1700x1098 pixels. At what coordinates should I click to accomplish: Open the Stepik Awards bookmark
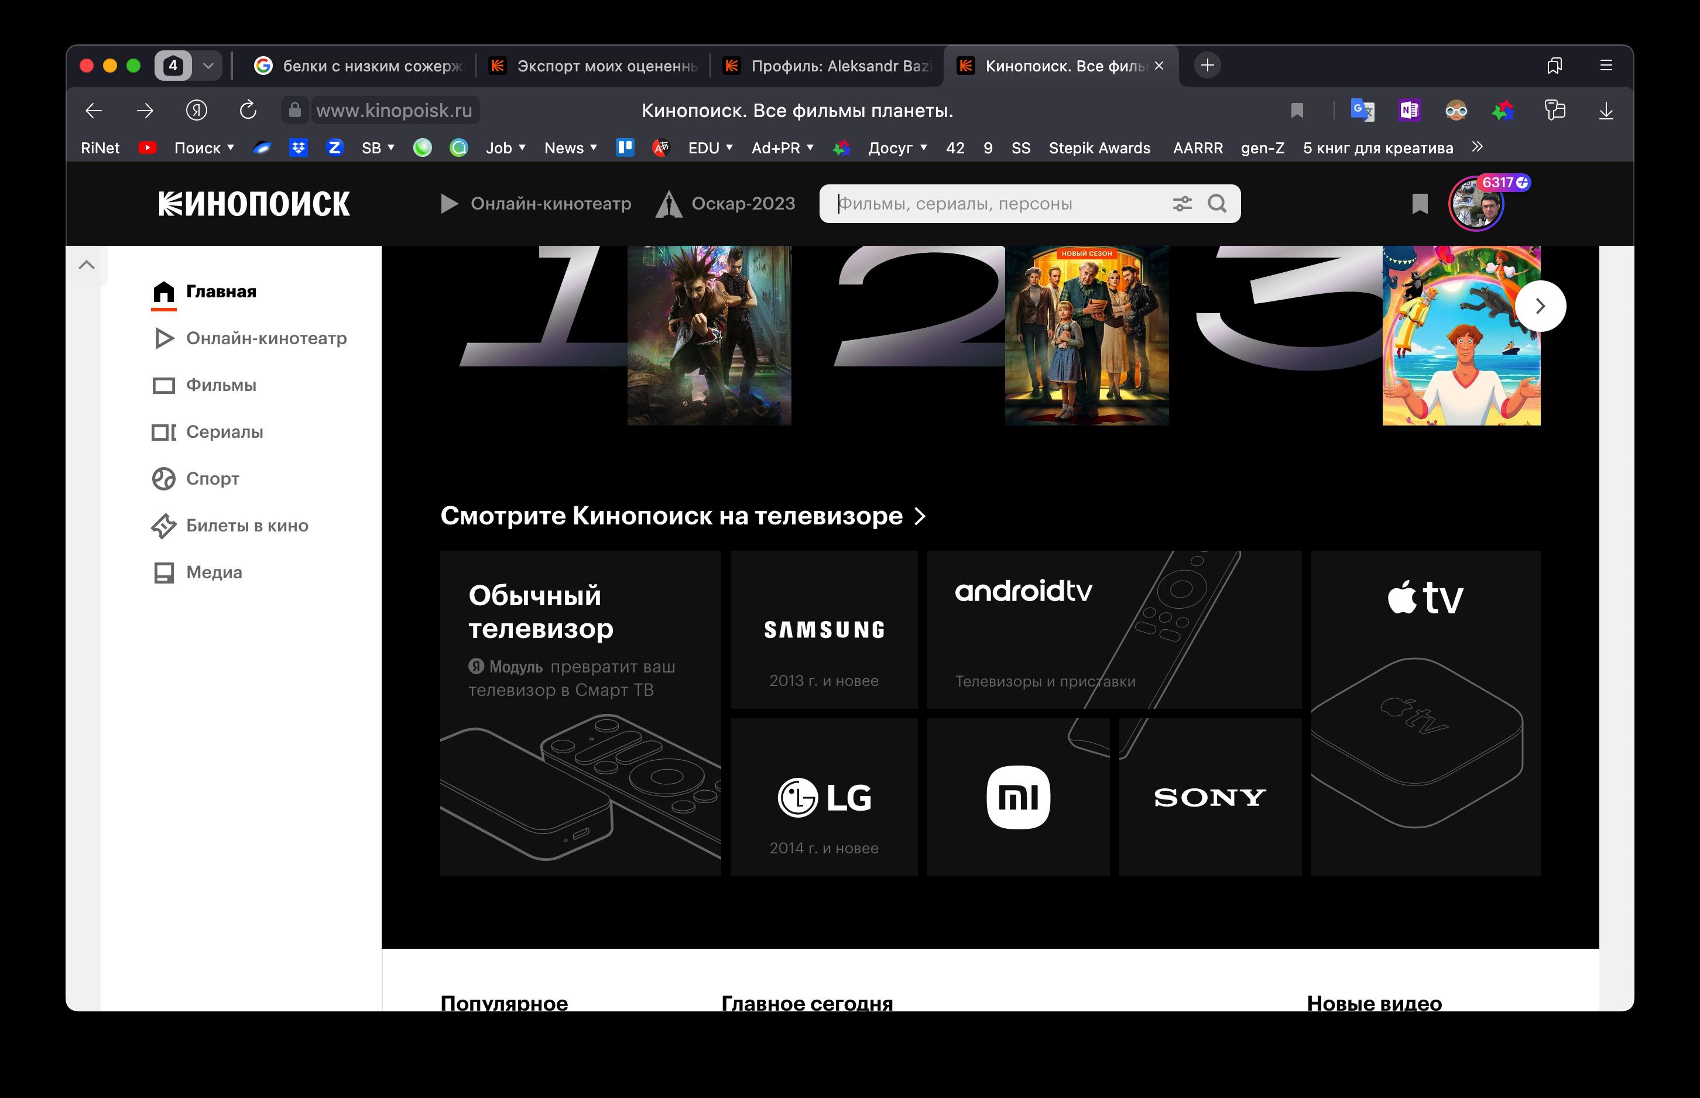(1099, 147)
